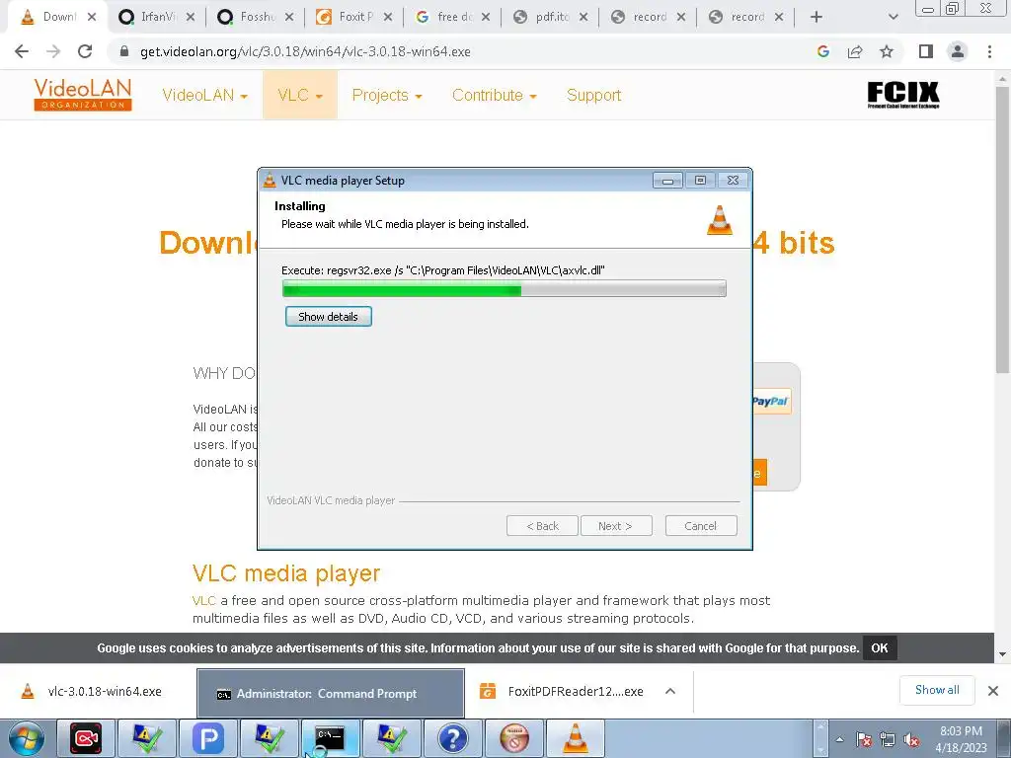This screenshot has width=1011, height=758.
Task: Open the Chrome profile avatar
Action: click(x=958, y=51)
